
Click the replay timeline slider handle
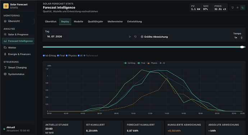click(x=242, y=47)
